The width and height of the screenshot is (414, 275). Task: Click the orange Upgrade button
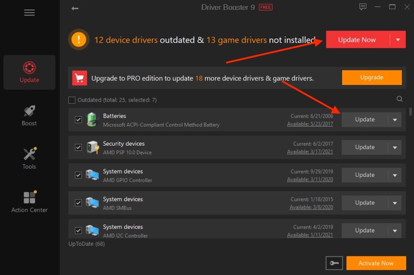pos(372,77)
